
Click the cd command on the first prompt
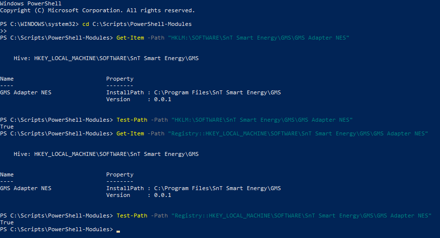[86, 24]
